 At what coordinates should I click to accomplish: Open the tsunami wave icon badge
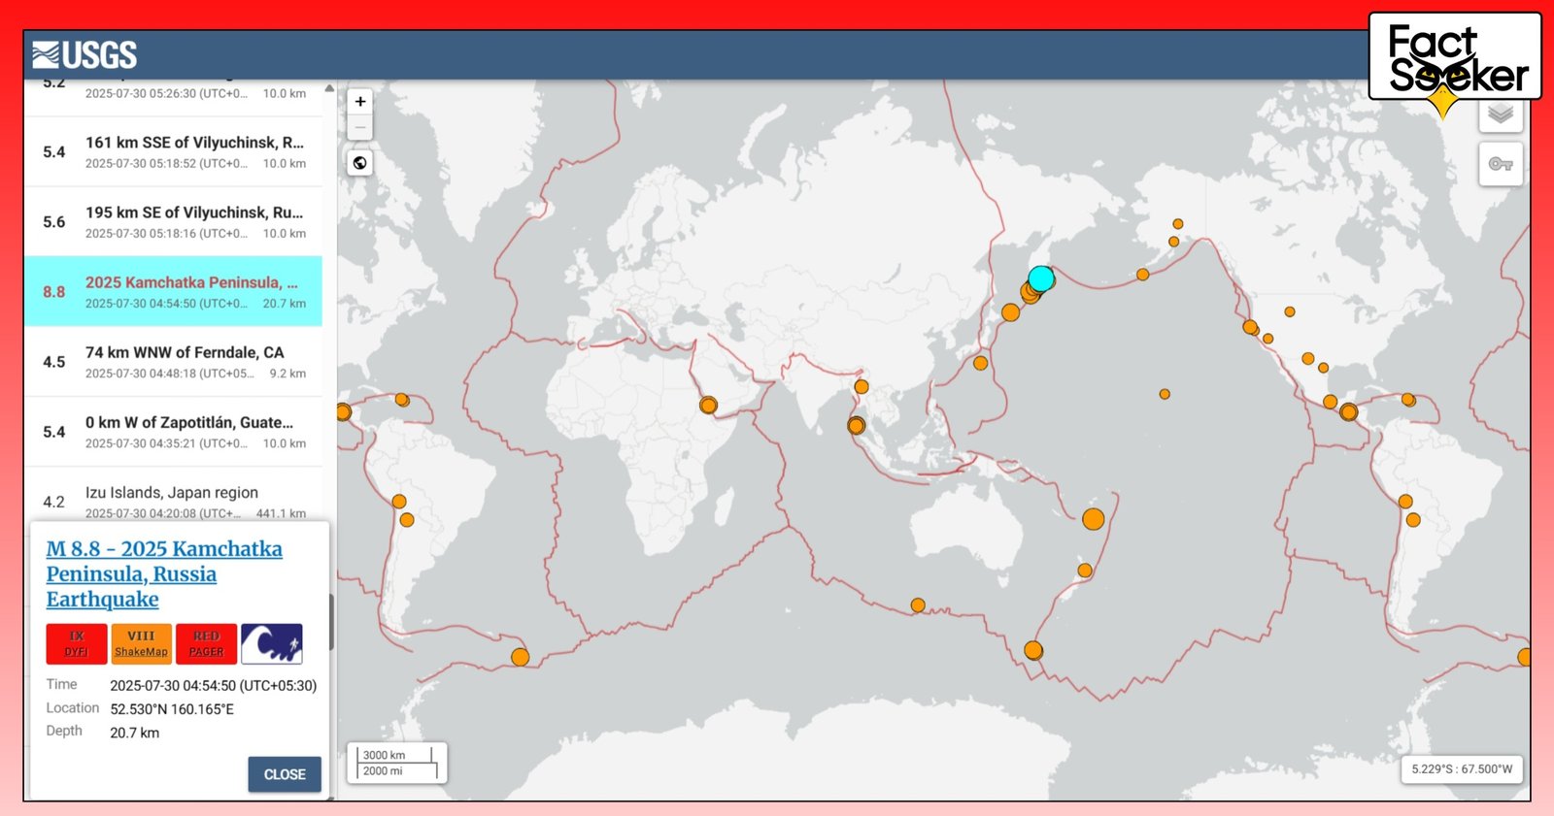click(272, 643)
